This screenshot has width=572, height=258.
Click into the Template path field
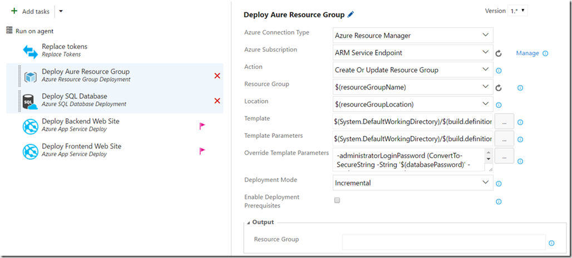point(413,121)
